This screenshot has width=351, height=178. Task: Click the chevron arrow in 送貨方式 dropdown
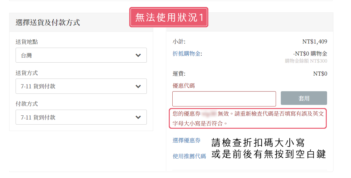click(138, 86)
